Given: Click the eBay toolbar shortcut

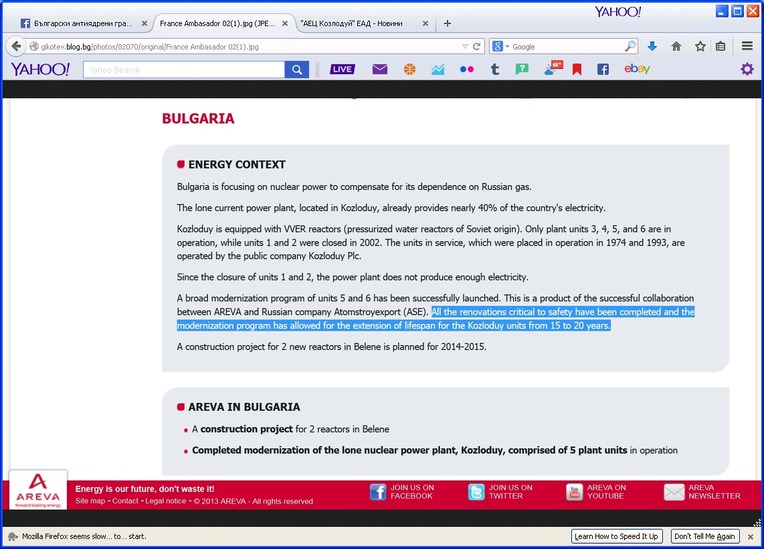Looking at the screenshot, I should (x=637, y=69).
